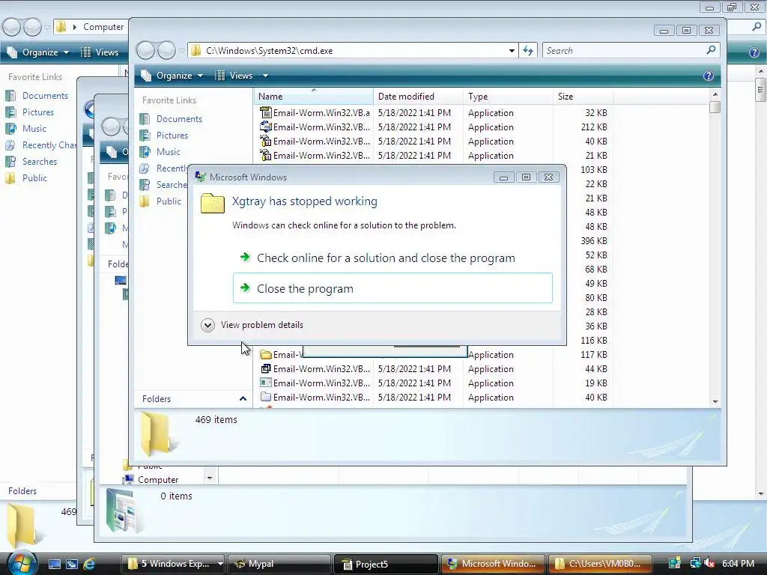
Task: Click the network icon in the system tray
Action: coord(696,563)
